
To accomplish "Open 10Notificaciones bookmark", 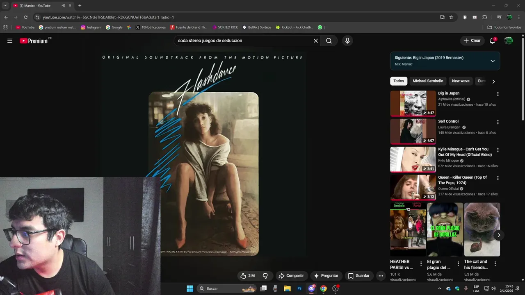I will click(151, 27).
